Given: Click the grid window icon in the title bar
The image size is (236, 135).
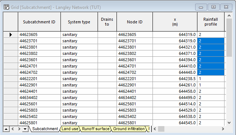Looking at the screenshot, I should [6, 7].
